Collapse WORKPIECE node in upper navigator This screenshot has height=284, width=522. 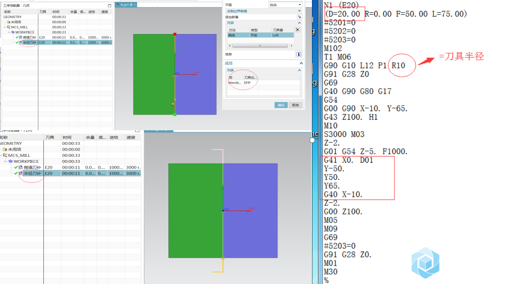9,32
